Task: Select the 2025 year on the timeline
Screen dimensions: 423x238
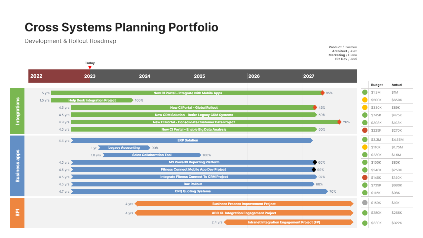Action: (x=200, y=76)
